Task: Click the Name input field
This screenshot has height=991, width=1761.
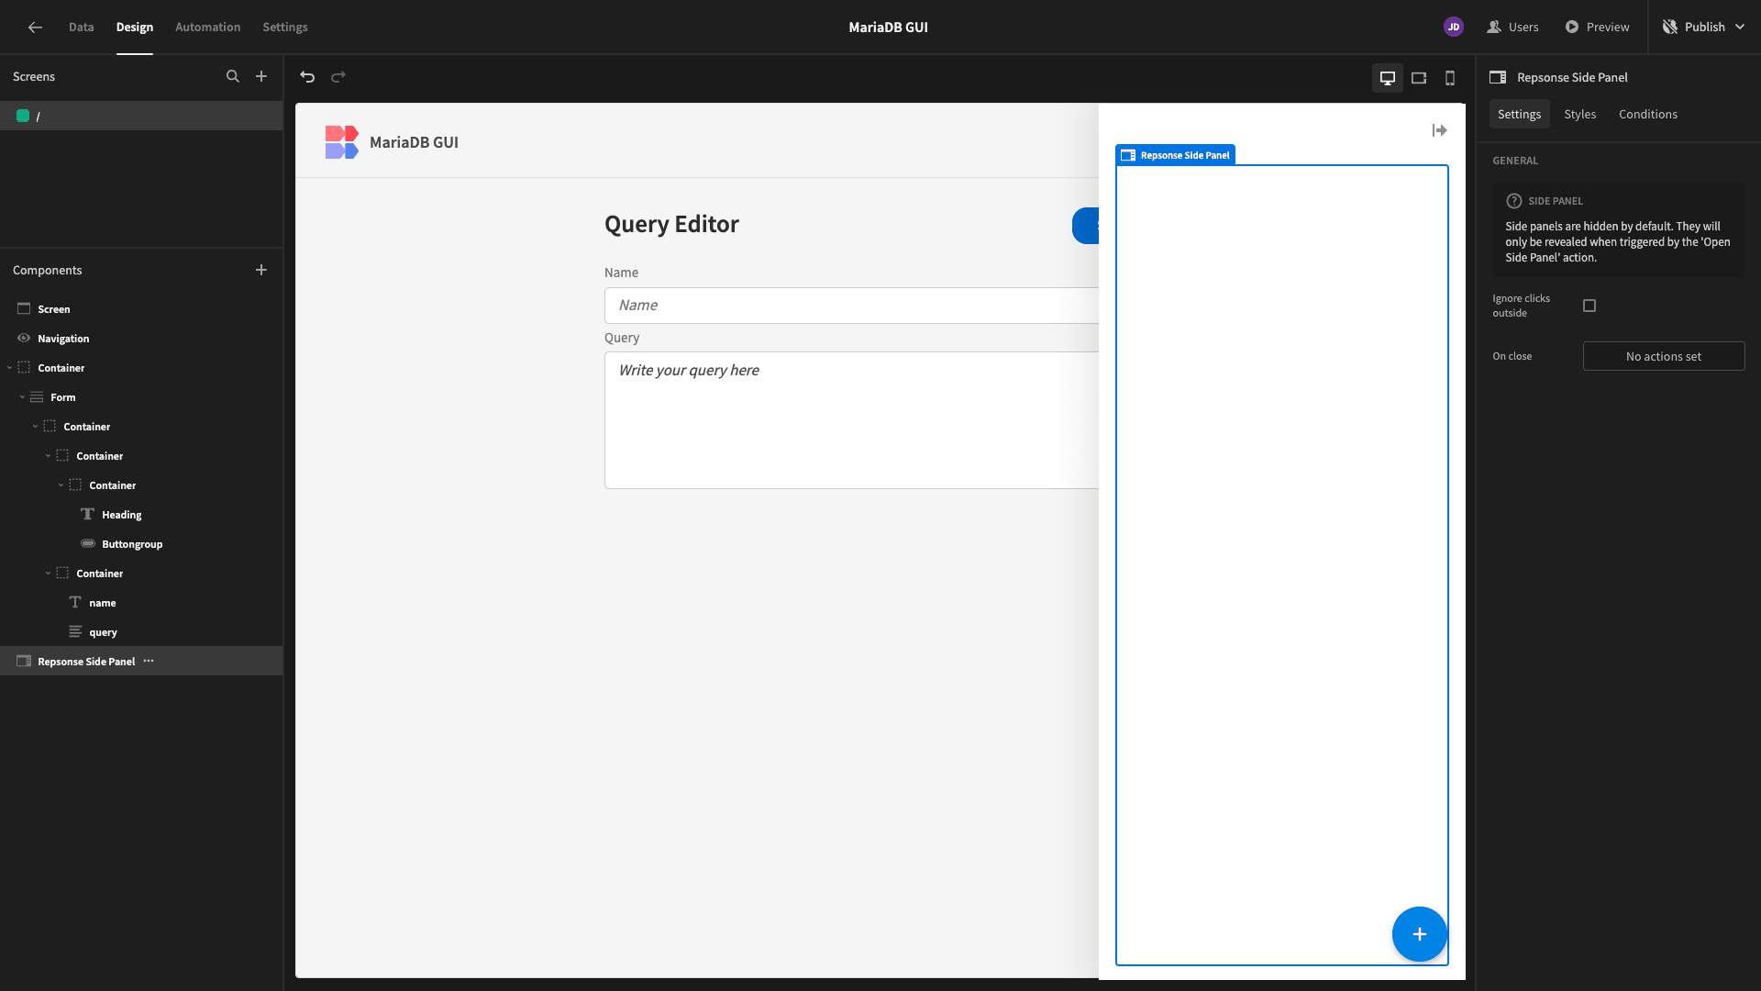Action: pos(851,306)
